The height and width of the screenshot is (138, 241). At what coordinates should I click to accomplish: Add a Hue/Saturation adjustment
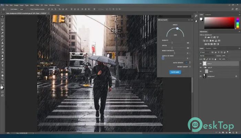click(x=204, y=41)
